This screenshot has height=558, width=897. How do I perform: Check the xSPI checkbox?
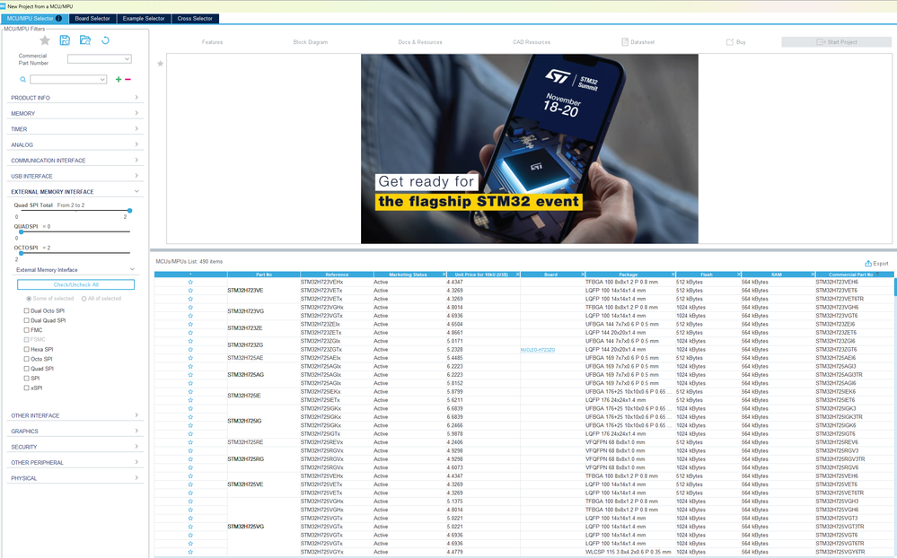click(26, 388)
